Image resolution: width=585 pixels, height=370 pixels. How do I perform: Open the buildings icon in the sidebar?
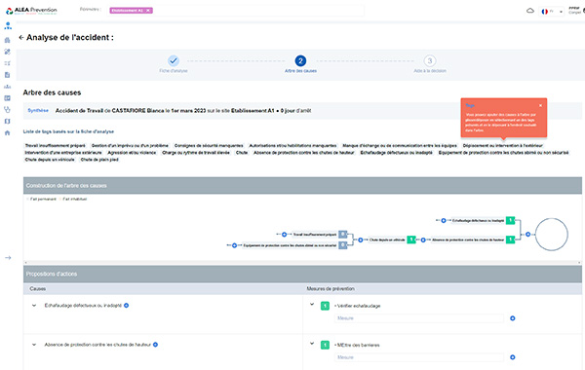7,40
